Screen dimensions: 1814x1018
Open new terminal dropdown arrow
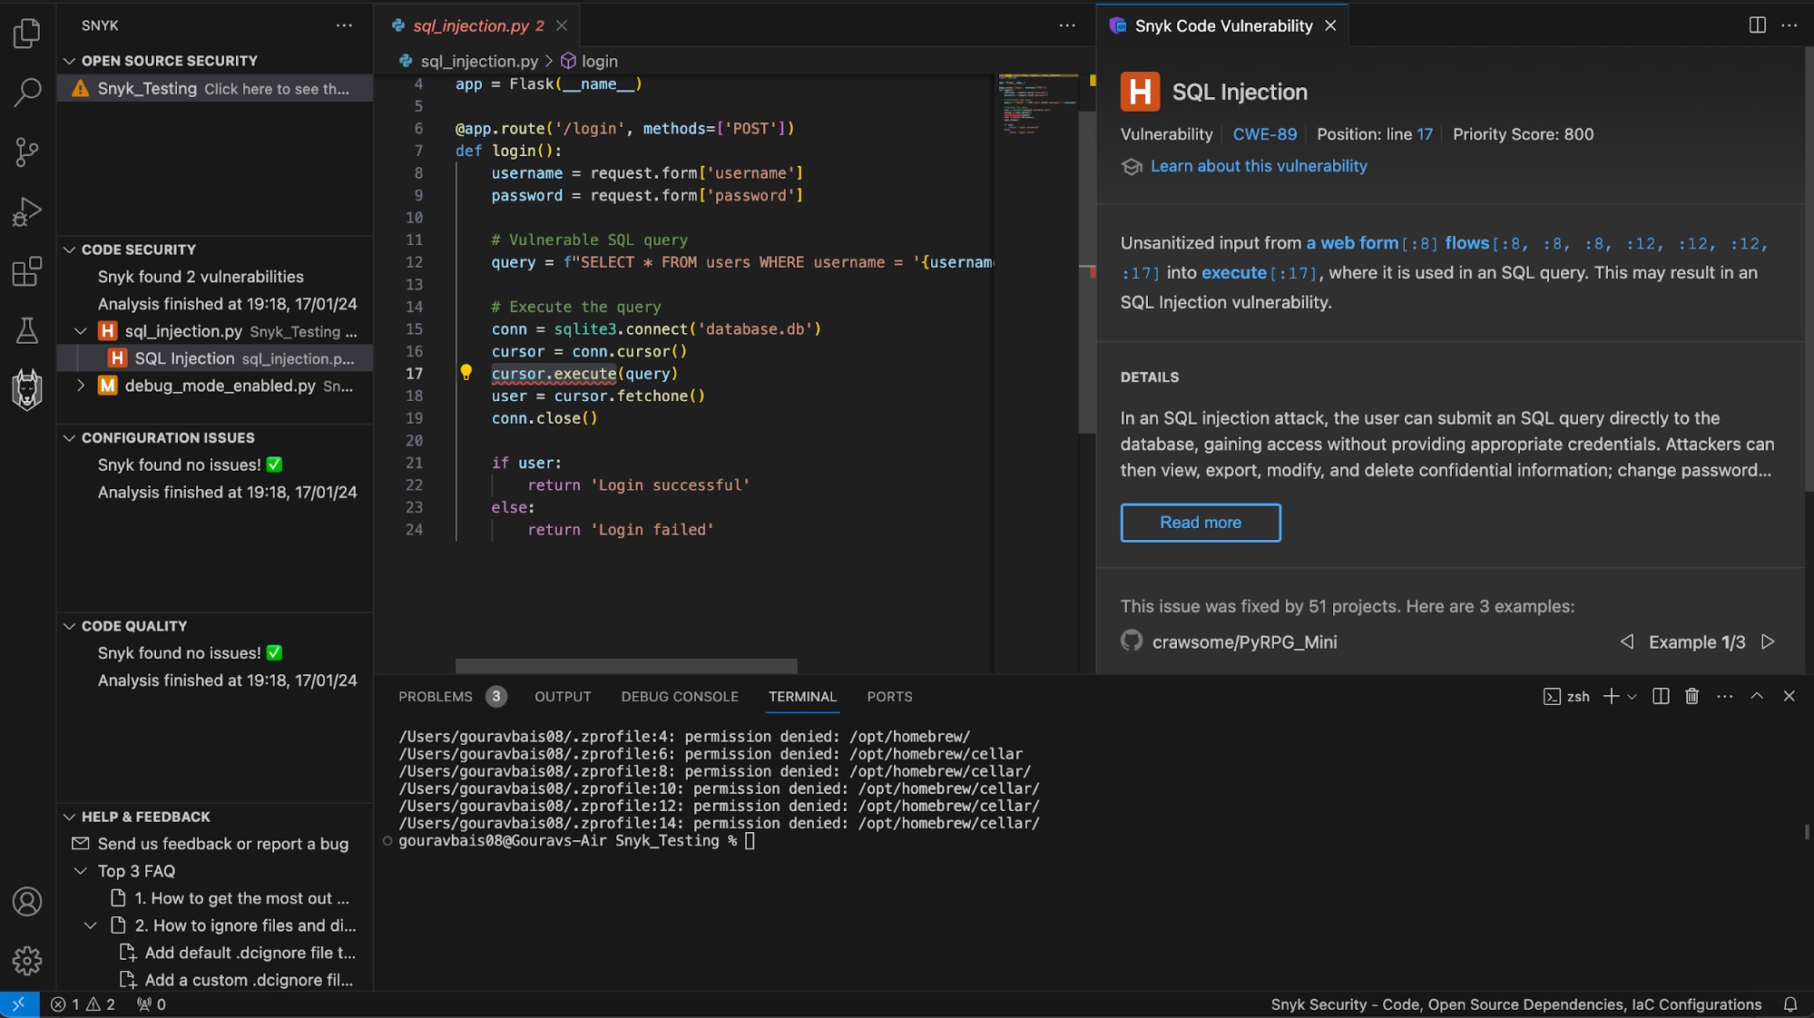(1633, 697)
